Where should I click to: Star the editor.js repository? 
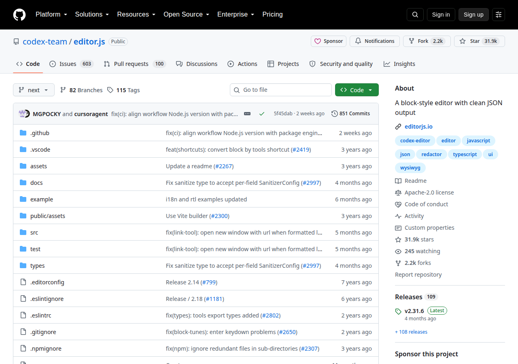coord(480,41)
